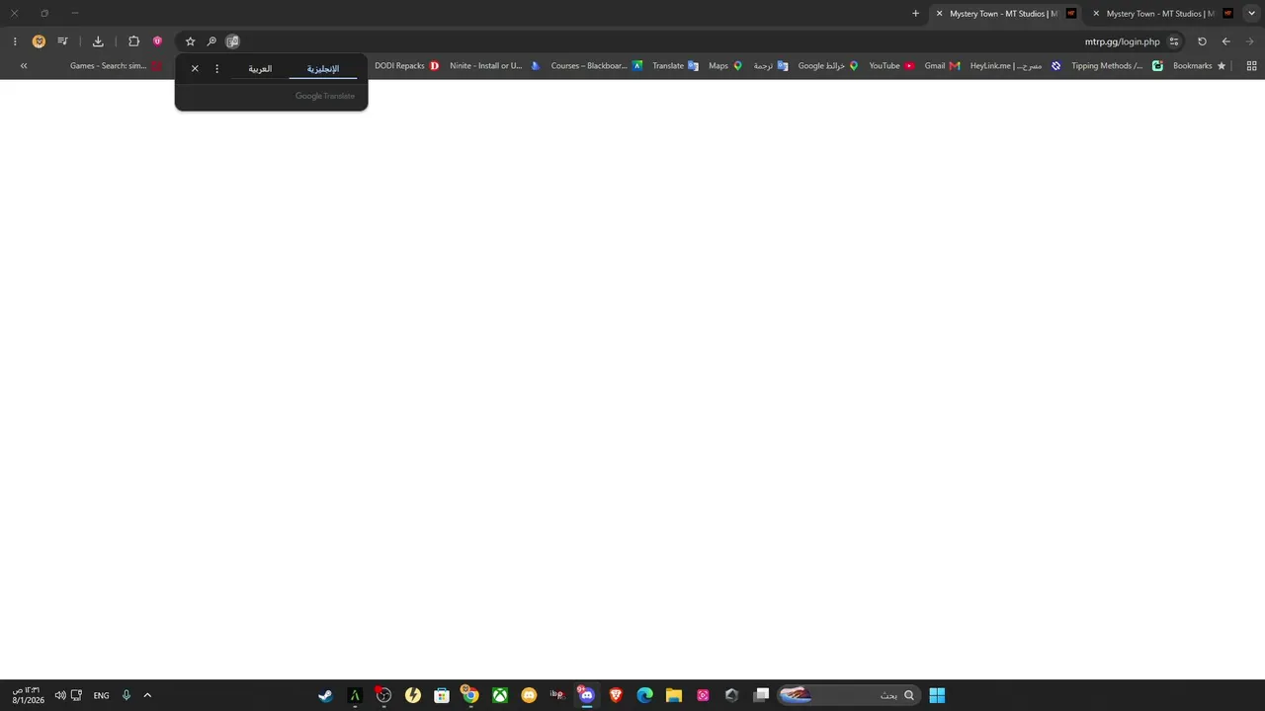The height and width of the screenshot is (711, 1265).
Task: Open the Maps bookmark
Action: (x=725, y=66)
